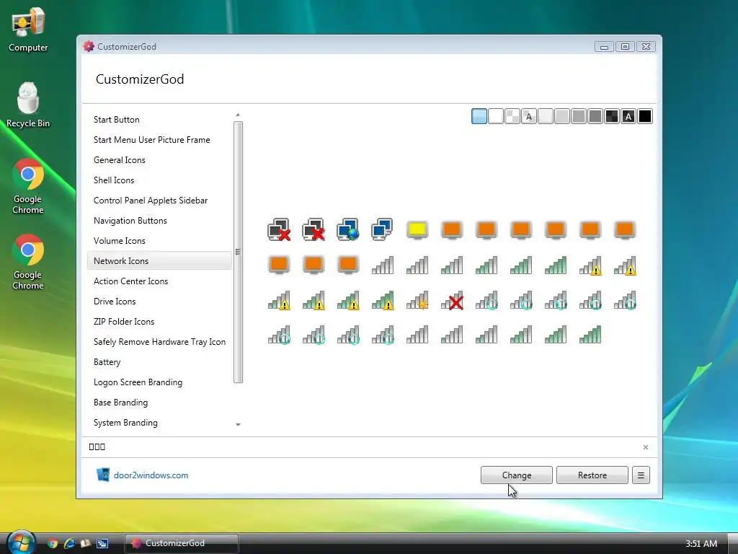Open Base Branding category
738x554 pixels.
pos(159,403)
